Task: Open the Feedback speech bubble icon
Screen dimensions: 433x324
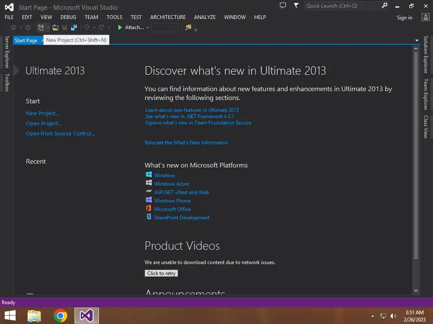Action: pos(283,5)
